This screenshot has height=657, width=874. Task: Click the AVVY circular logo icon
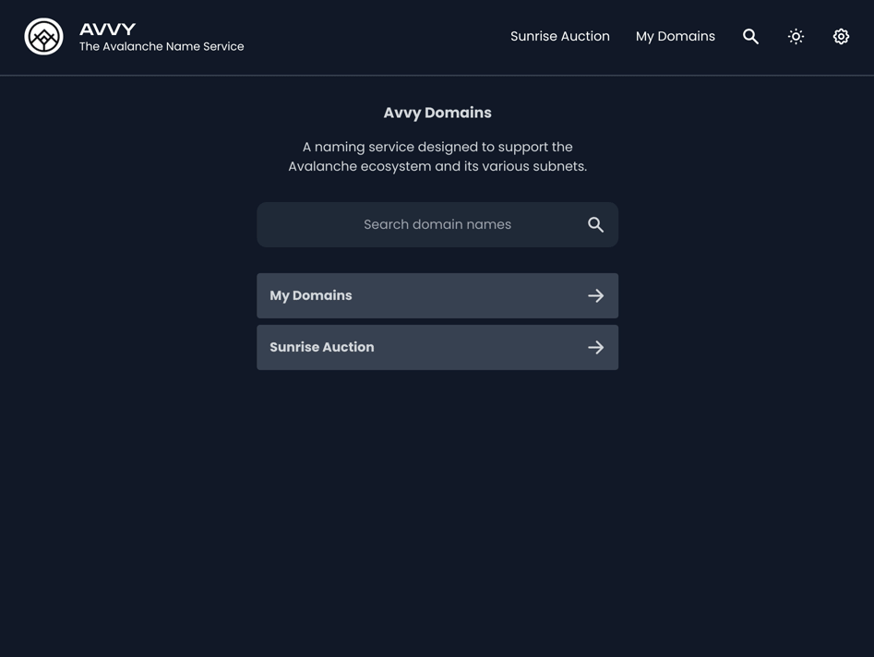[43, 37]
